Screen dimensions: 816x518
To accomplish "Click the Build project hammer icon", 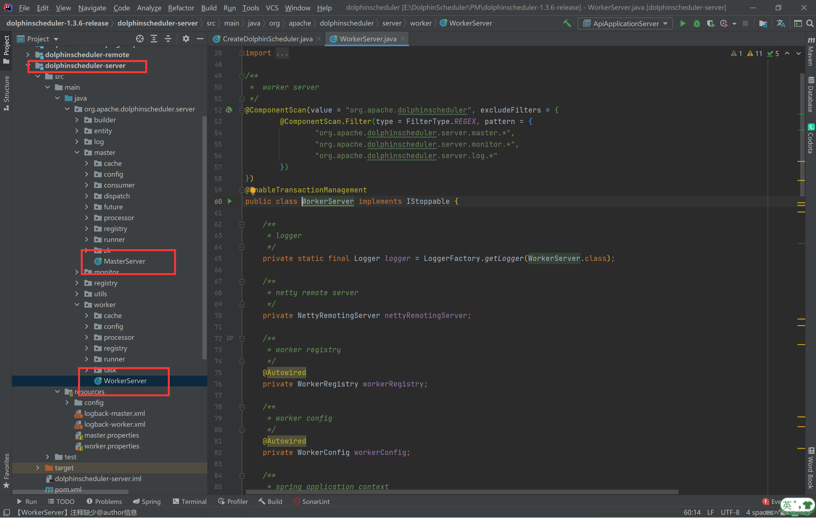I will point(567,23).
